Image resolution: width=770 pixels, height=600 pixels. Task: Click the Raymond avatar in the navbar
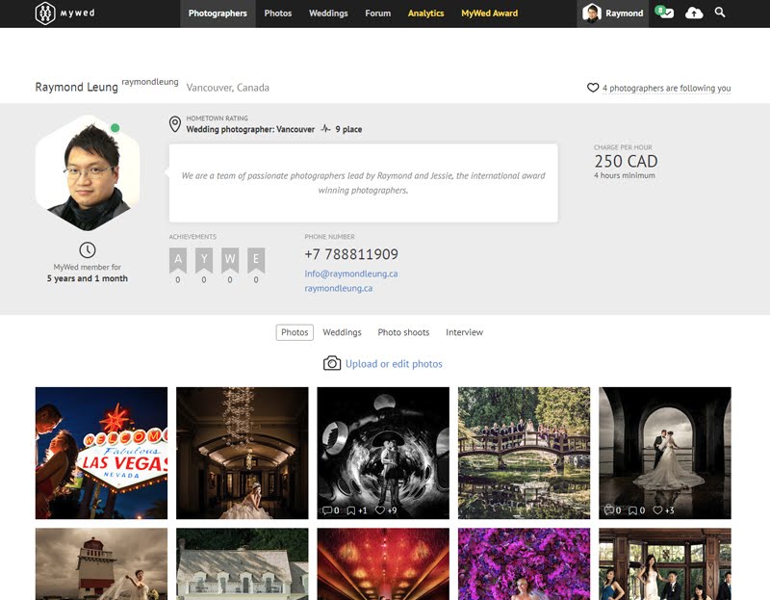pos(592,13)
